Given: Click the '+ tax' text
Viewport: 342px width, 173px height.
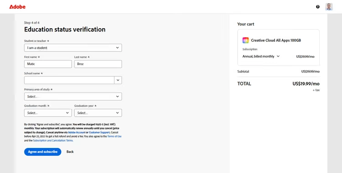Looking at the screenshot, I should [316, 90].
